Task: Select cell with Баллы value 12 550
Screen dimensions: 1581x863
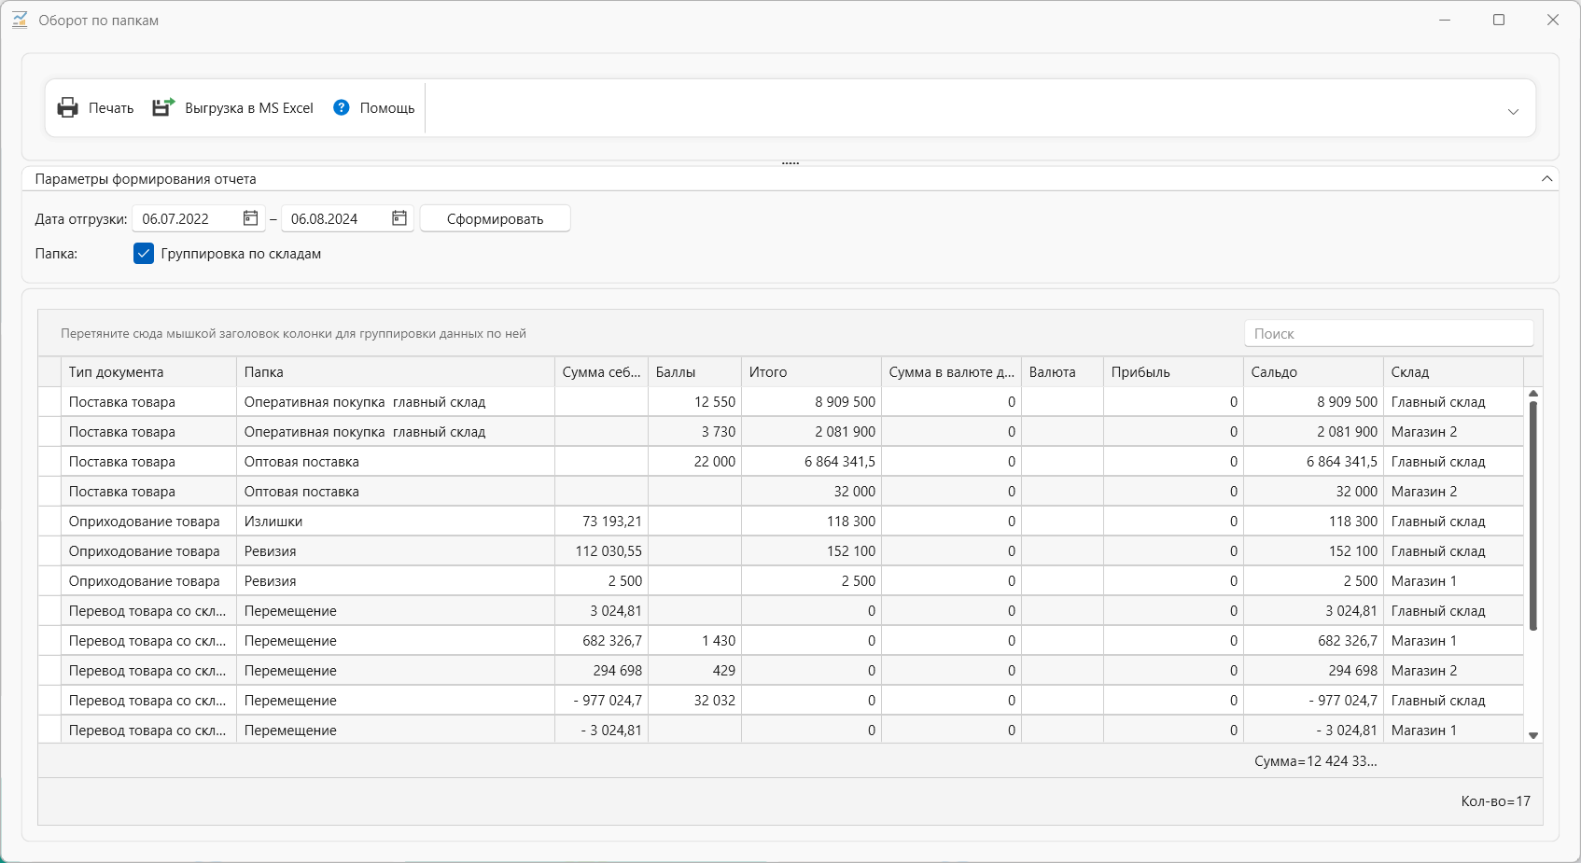Action: point(694,402)
